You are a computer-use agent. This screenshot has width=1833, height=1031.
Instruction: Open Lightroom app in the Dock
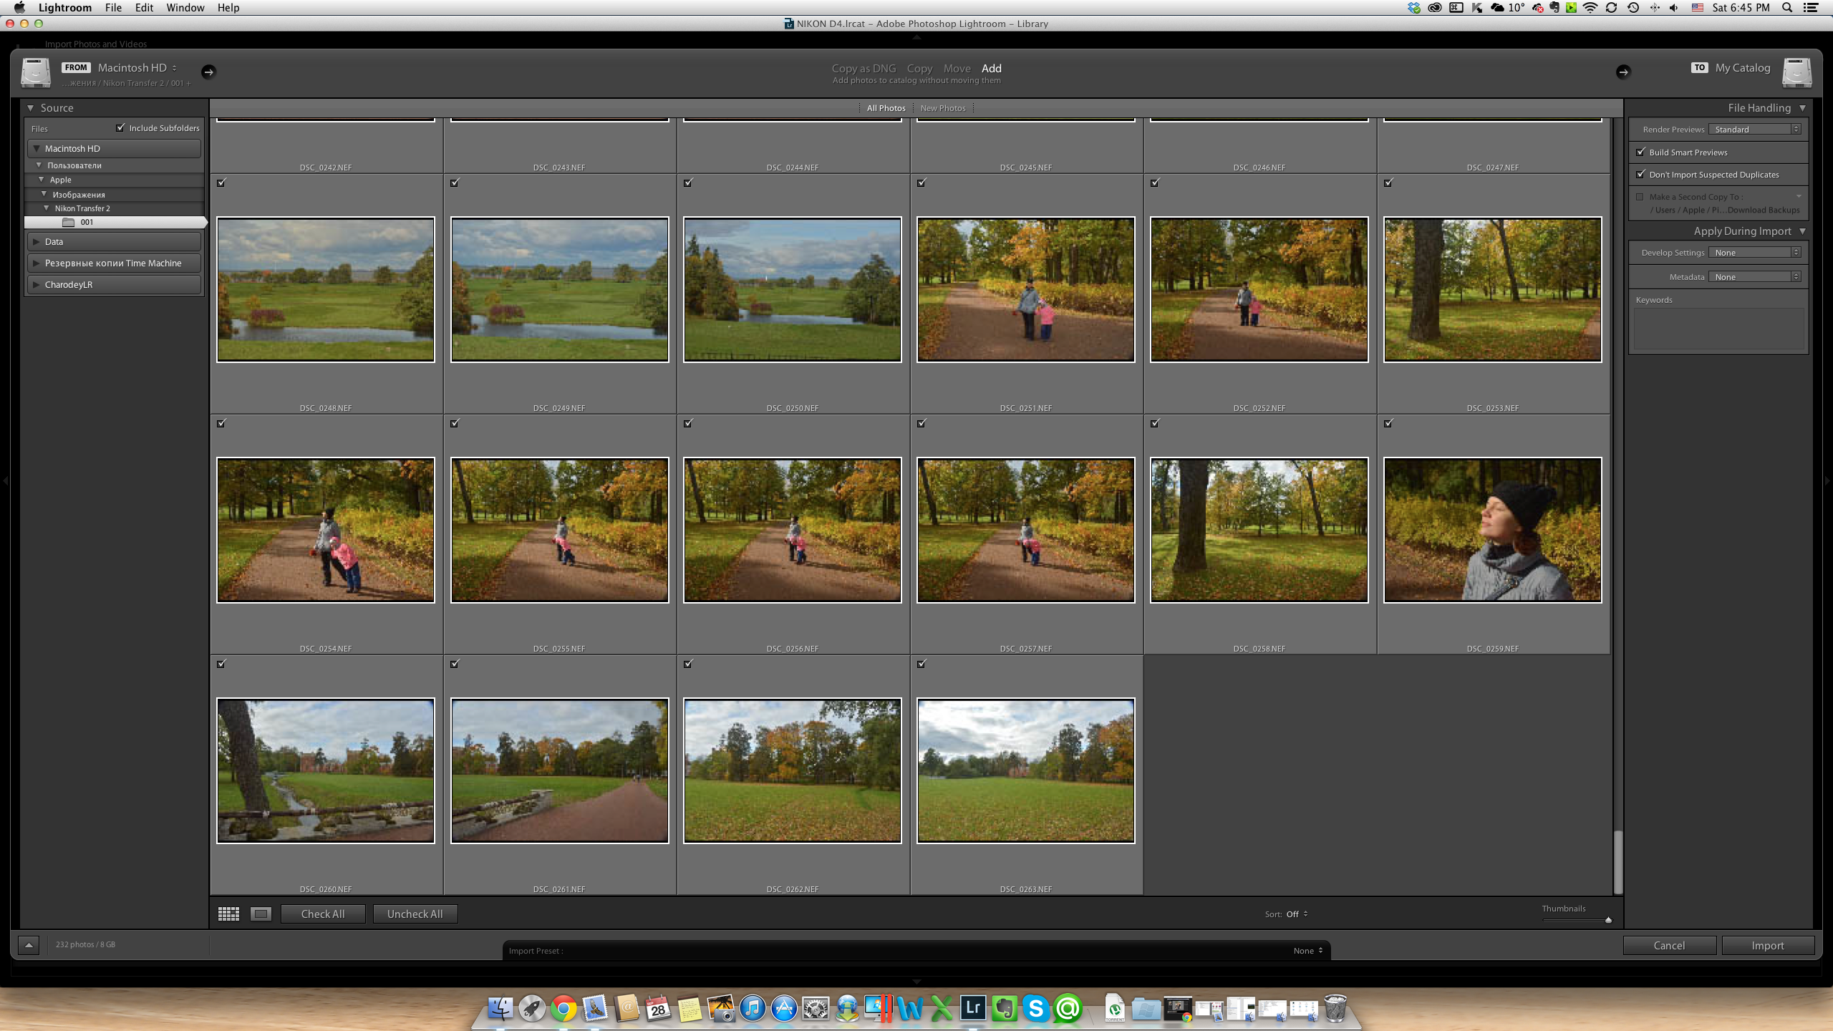[x=972, y=1008]
